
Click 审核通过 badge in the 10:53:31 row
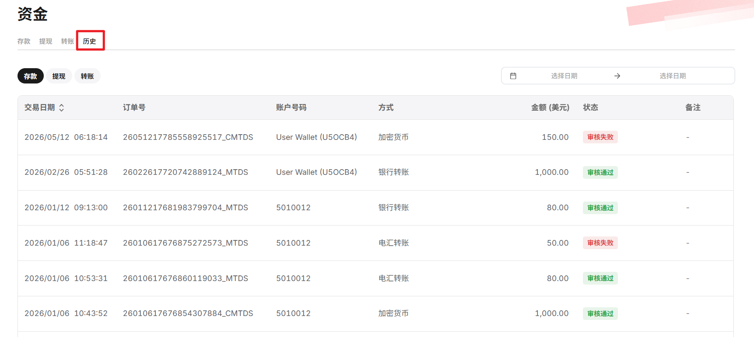point(600,278)
